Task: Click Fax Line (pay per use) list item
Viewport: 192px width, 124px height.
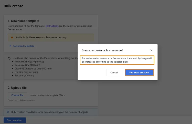Action: coord(26,72)
